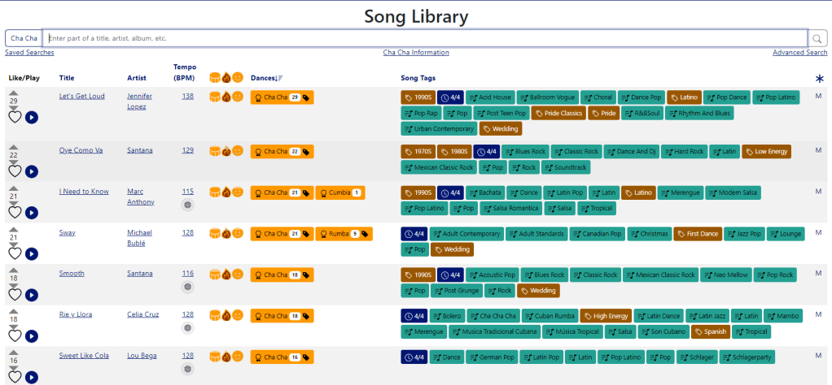Open the Cha Cha Information link
The image size is (832, 385).
point(416,53)
